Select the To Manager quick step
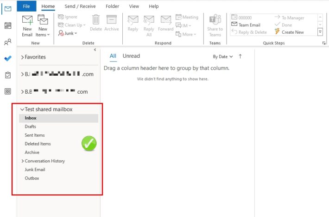 tap(289, 18)
